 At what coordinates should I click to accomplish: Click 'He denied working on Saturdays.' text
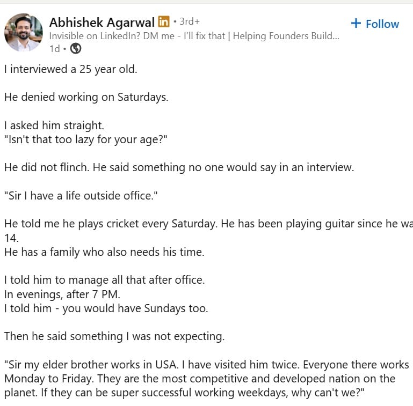coord(86,97)
